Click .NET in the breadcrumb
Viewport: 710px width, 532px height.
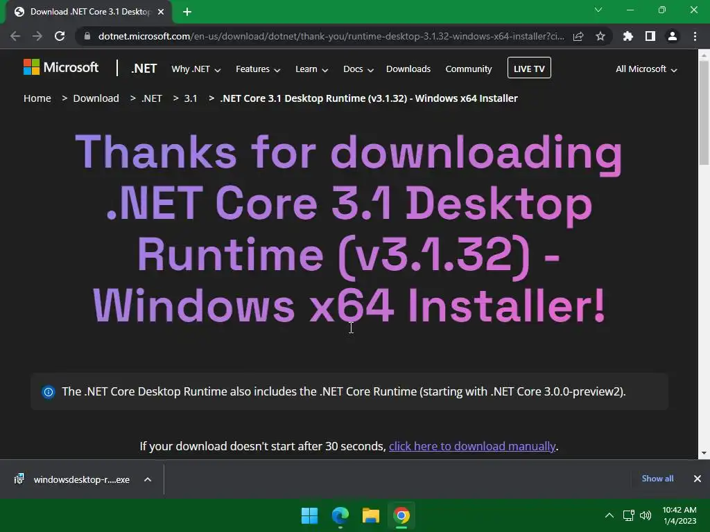pos(152,98)
